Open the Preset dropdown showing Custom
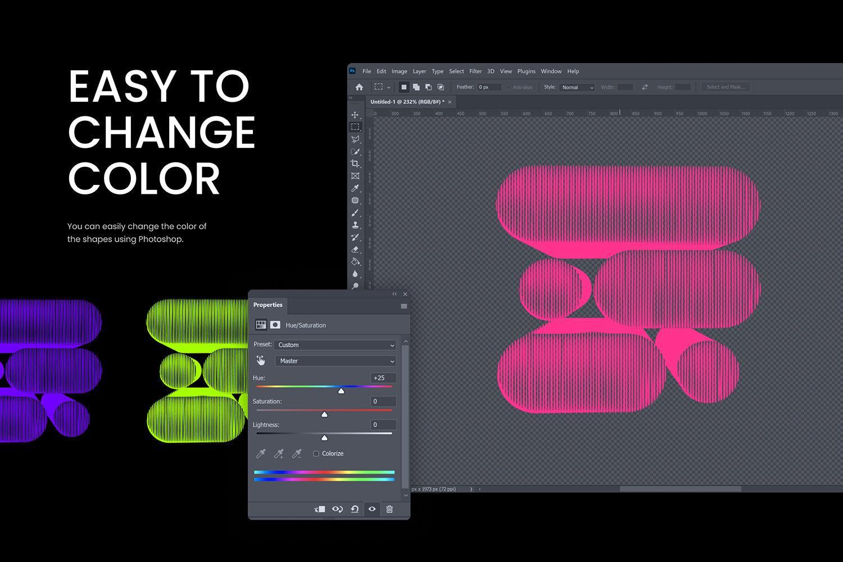Screen dimensions: 843x562 pyautogui.click(x=335, y=345)
